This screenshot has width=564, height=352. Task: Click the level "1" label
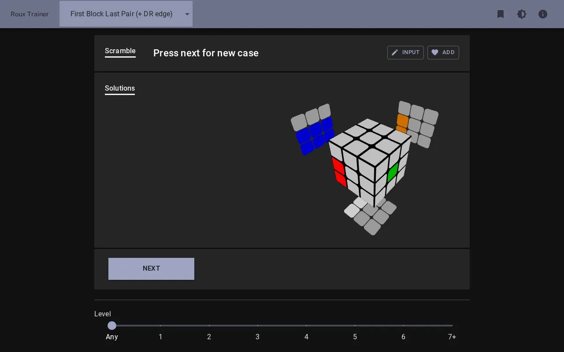tap(160, 337)
